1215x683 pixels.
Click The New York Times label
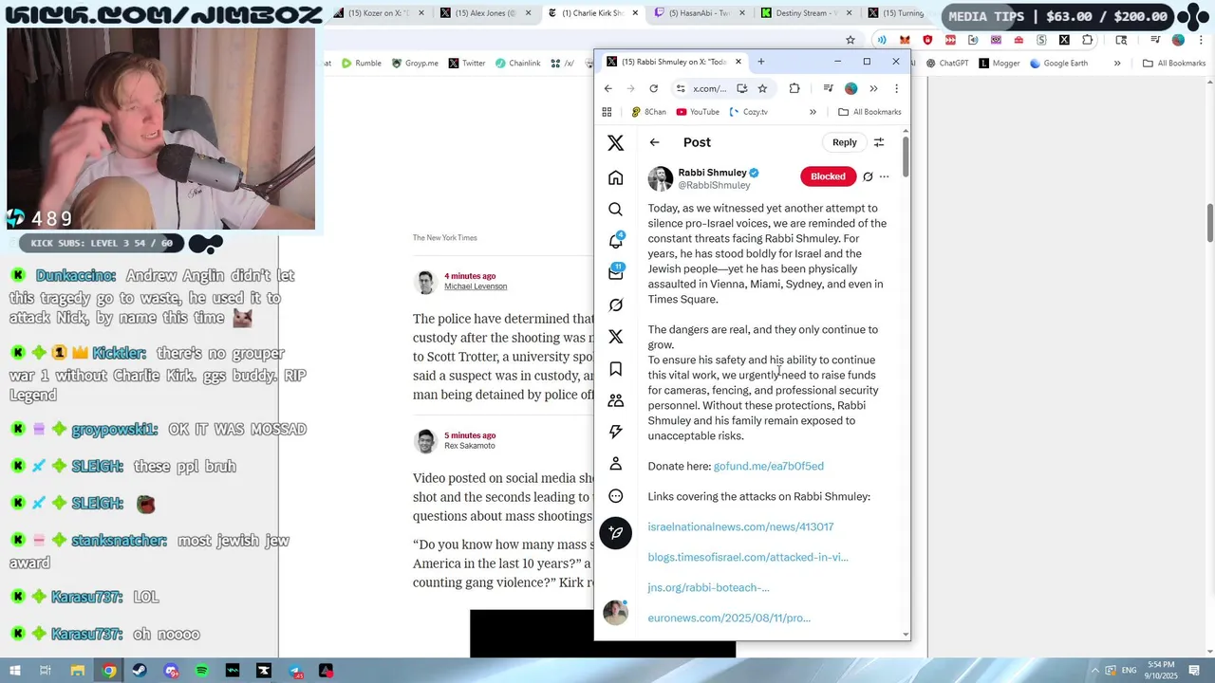(x=444, y=238)
